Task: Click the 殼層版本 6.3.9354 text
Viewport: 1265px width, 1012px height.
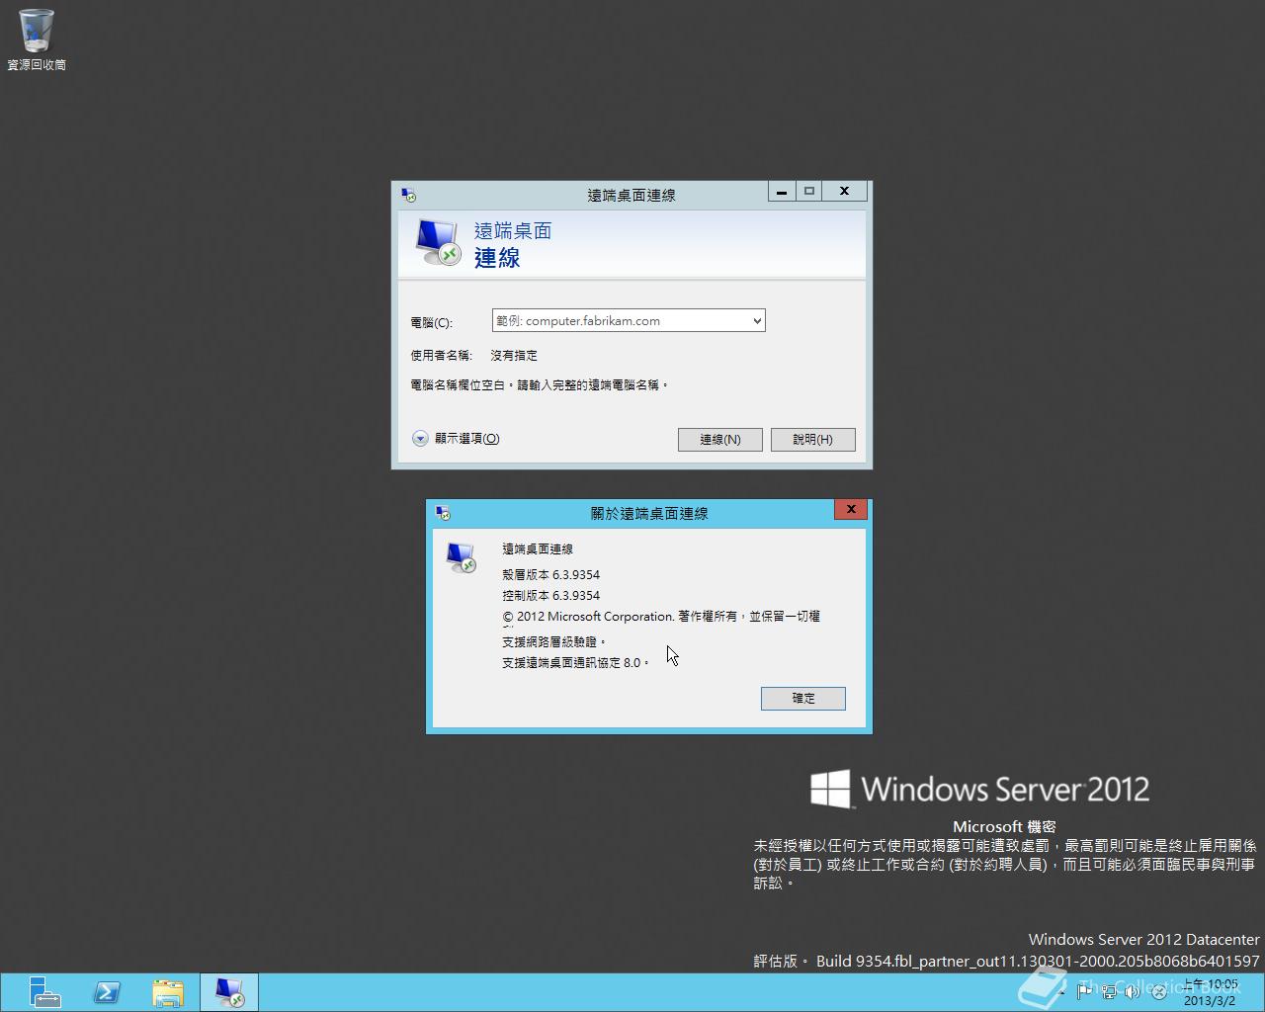Action: [551, 575]
